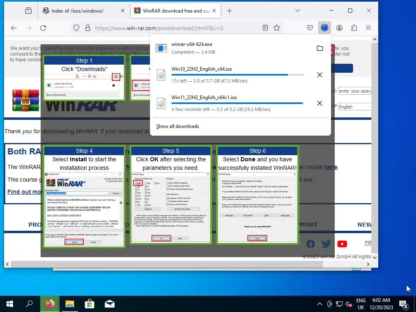Image resolution: width=416 pixels, height=312 pixels.
Task: Open File Explorer from taskbar
Action: tap(70, 304)
